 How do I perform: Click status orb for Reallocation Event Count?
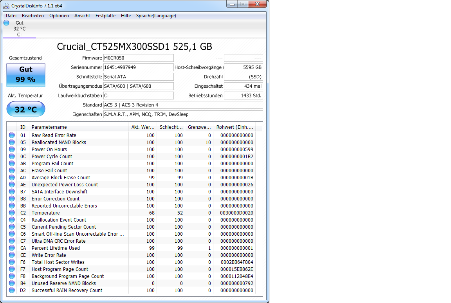point(12,220)
